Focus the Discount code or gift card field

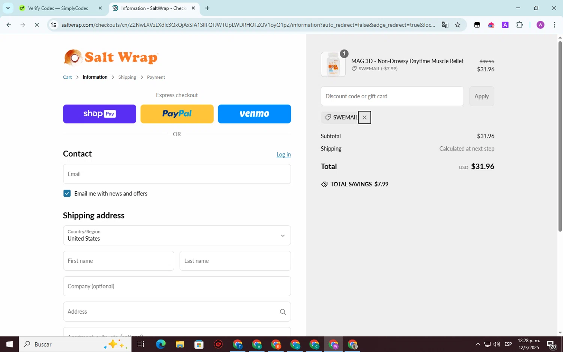[x=392, y=96]
